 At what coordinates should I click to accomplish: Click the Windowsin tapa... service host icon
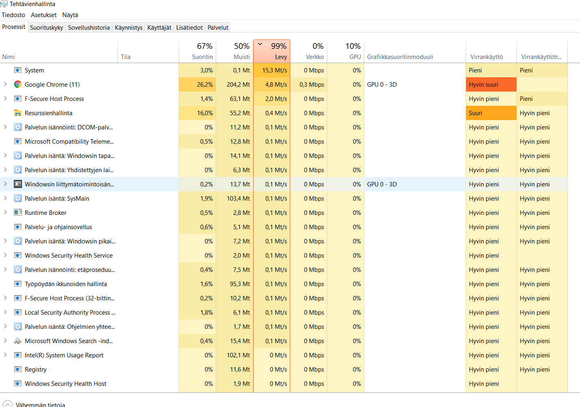(18, 156)
